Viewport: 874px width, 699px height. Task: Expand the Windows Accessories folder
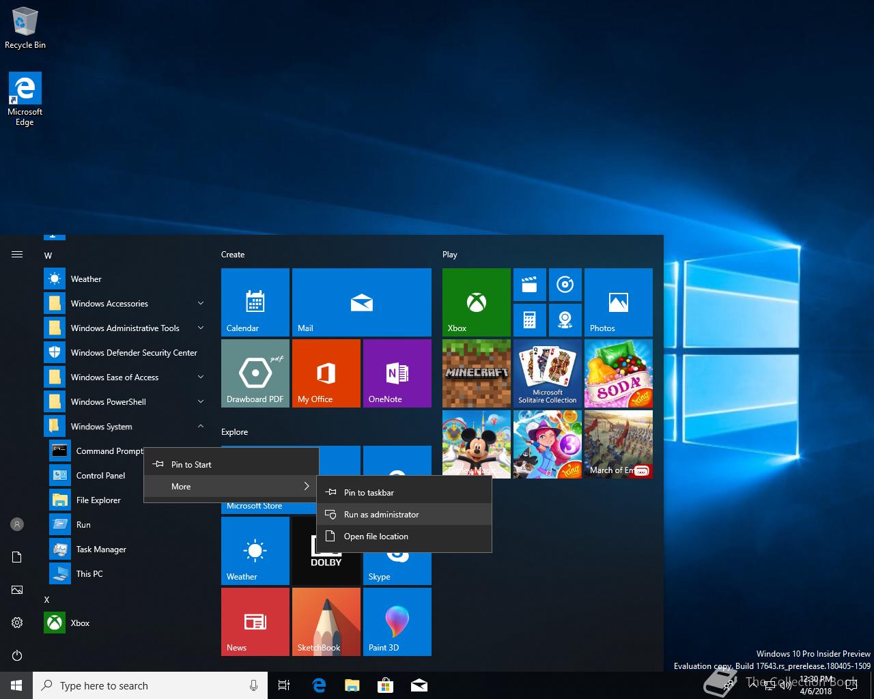[x=126, y=304]
